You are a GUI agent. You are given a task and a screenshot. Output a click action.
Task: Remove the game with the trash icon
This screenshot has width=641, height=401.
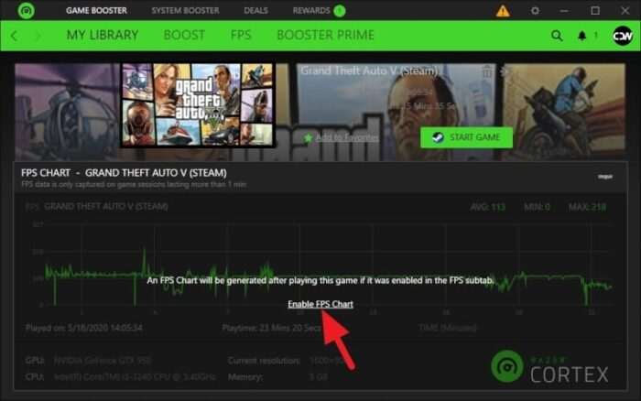click(x=486, y=72)
